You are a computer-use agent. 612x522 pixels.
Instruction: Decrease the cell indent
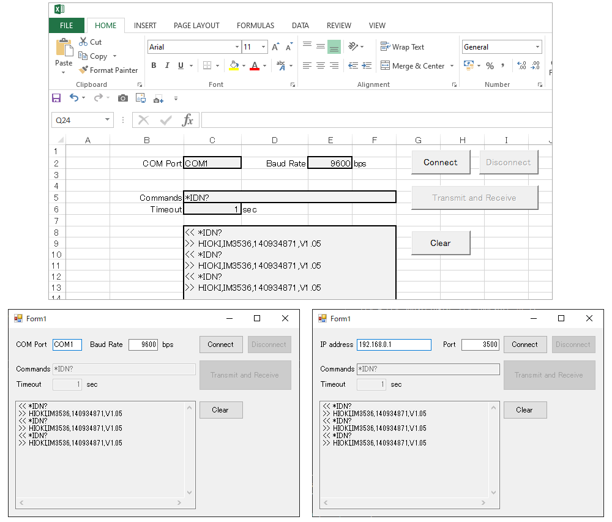pyautogui.click(x=353, y=65)
